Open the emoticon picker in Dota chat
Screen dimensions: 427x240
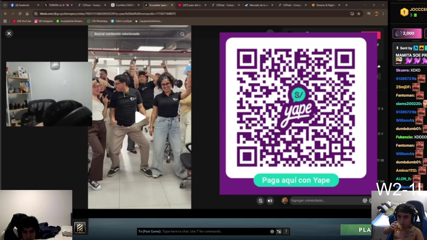(272, 231)
